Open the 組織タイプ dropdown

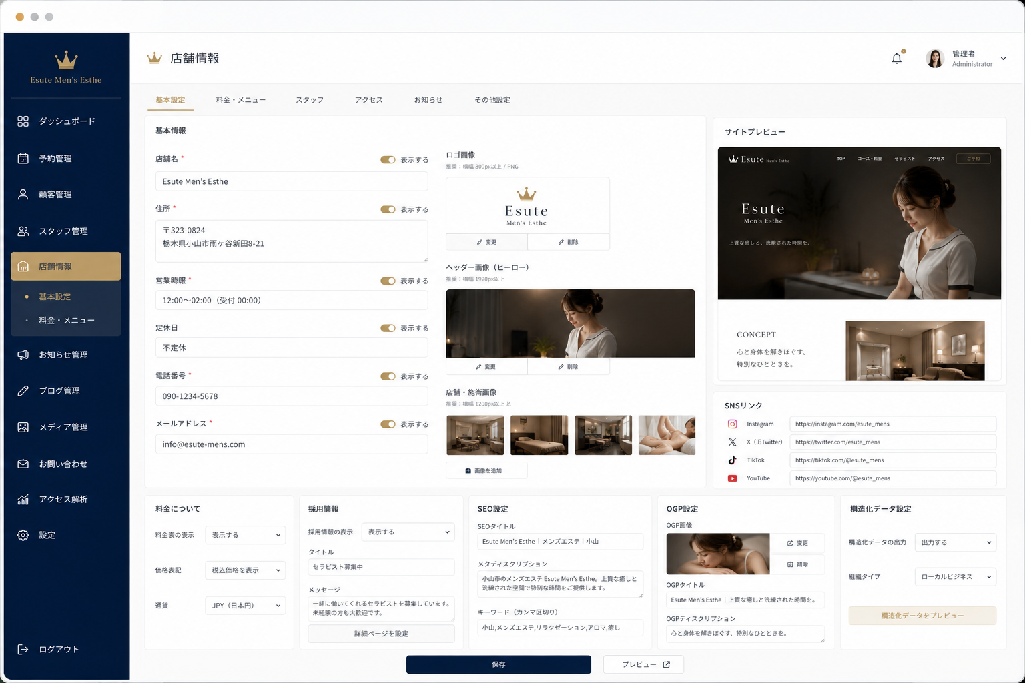[955, 576]
